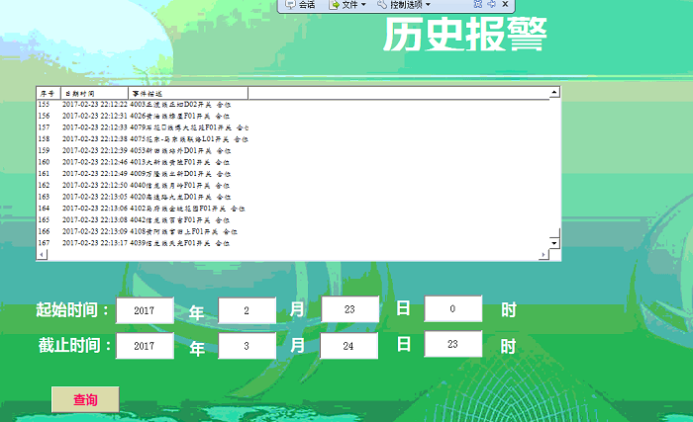The height and width of the screenshot is (422, 693).
Task: Click the end month field showing 3
Action: [x=247, y=346]
